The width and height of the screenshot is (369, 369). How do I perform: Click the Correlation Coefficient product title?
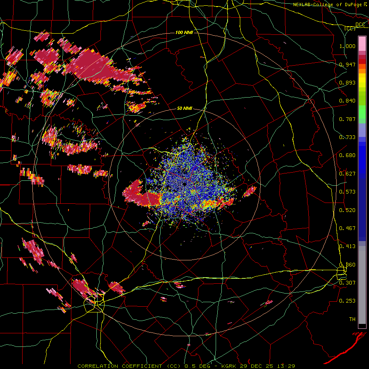(x=129, y=366)
